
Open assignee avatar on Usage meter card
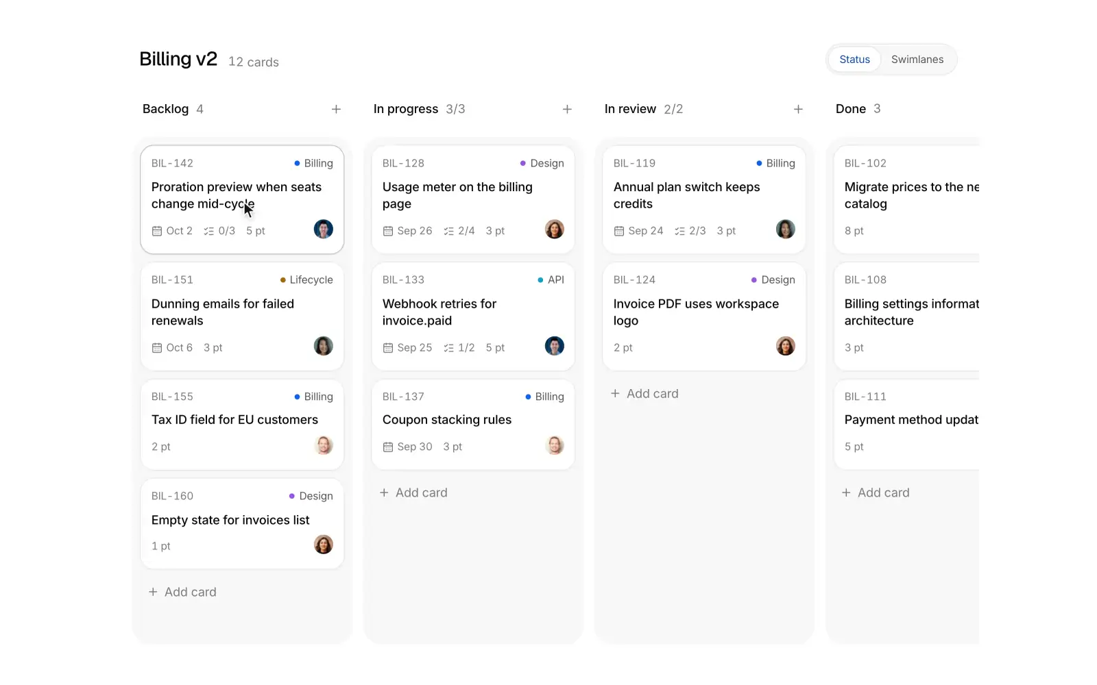pos(555,229)
